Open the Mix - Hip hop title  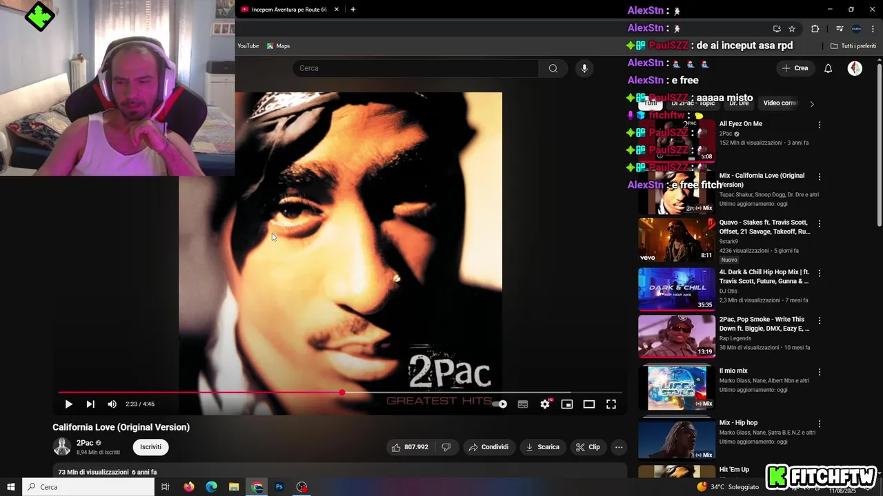click(738, 422)
